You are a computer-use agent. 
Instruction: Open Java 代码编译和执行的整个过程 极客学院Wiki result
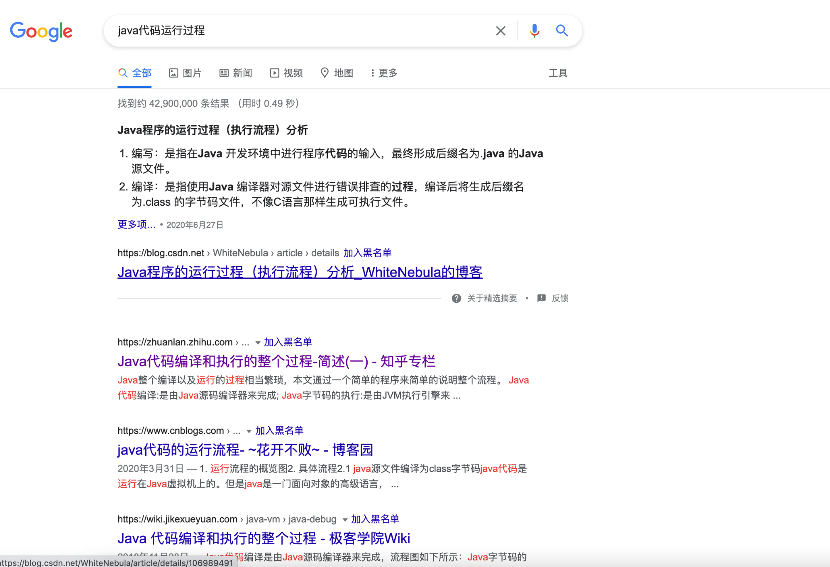coord(264,538)
